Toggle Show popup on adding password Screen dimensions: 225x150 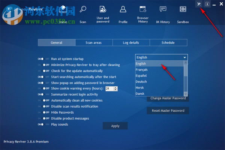(43, 83)
